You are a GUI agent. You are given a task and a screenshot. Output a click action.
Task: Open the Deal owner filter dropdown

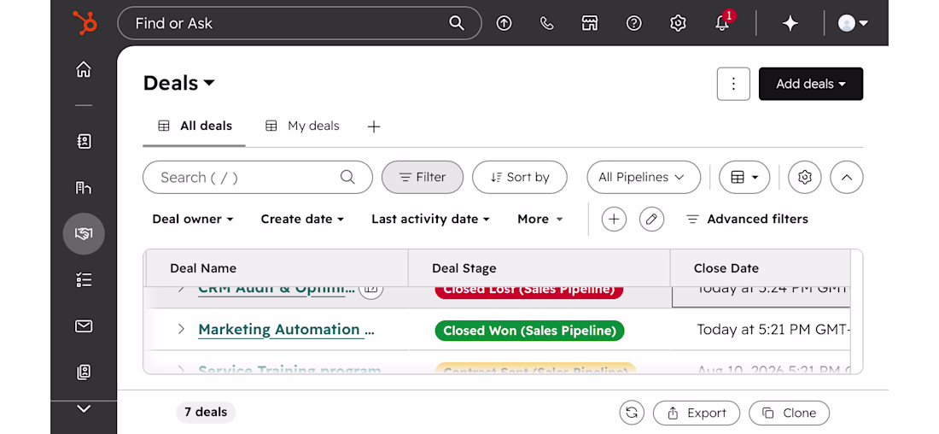click(x=192, y=219)
